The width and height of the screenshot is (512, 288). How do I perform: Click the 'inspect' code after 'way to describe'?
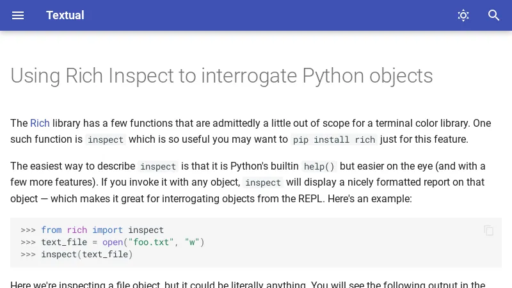point(158,166)
